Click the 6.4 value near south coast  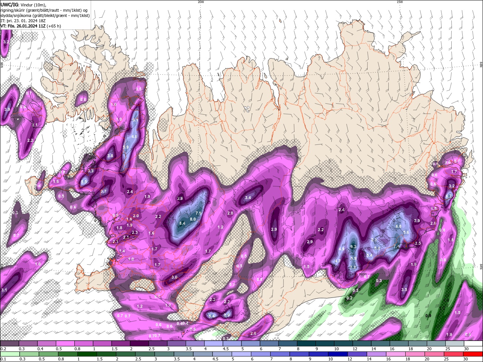[x=212, y=316]
